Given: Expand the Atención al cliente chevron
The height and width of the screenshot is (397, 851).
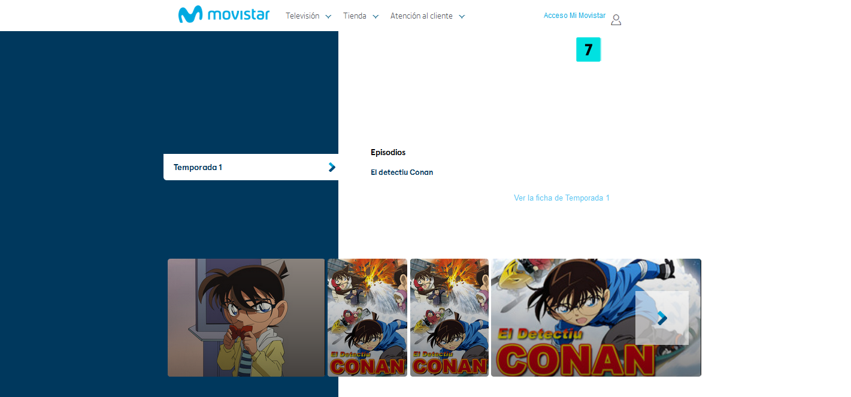Looking at the screenshot, I should 462,17.
